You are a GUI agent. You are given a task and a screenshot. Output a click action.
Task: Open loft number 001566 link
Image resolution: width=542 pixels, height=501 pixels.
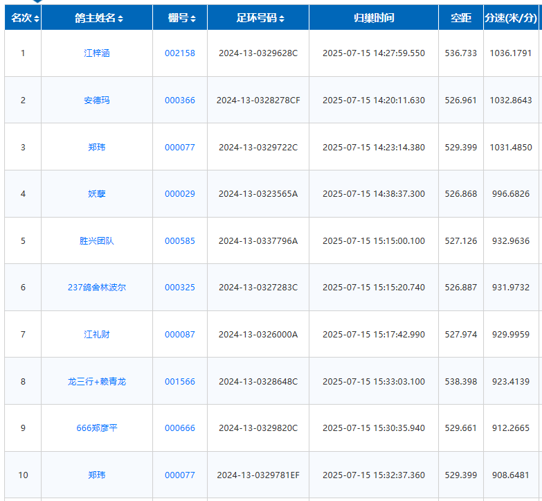(x=180, y=382)
